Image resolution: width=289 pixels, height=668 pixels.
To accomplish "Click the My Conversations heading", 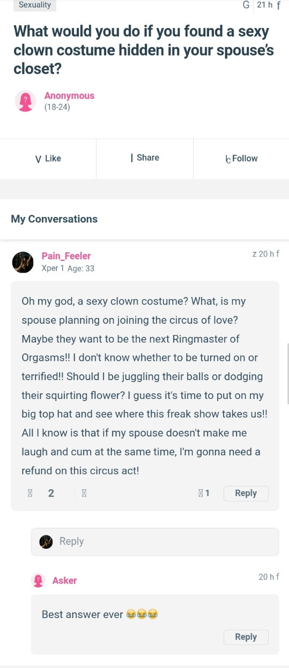I will pyautogui.click(x=54, y=219).
